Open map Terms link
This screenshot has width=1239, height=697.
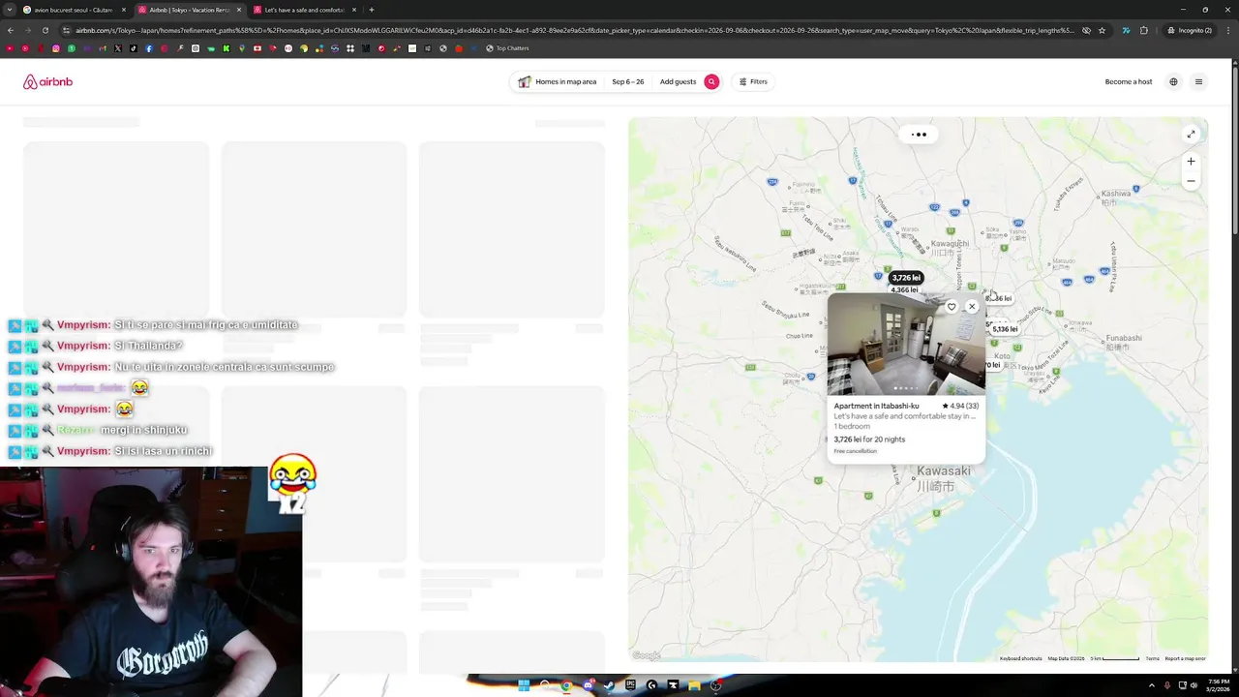coord(1152,658)
